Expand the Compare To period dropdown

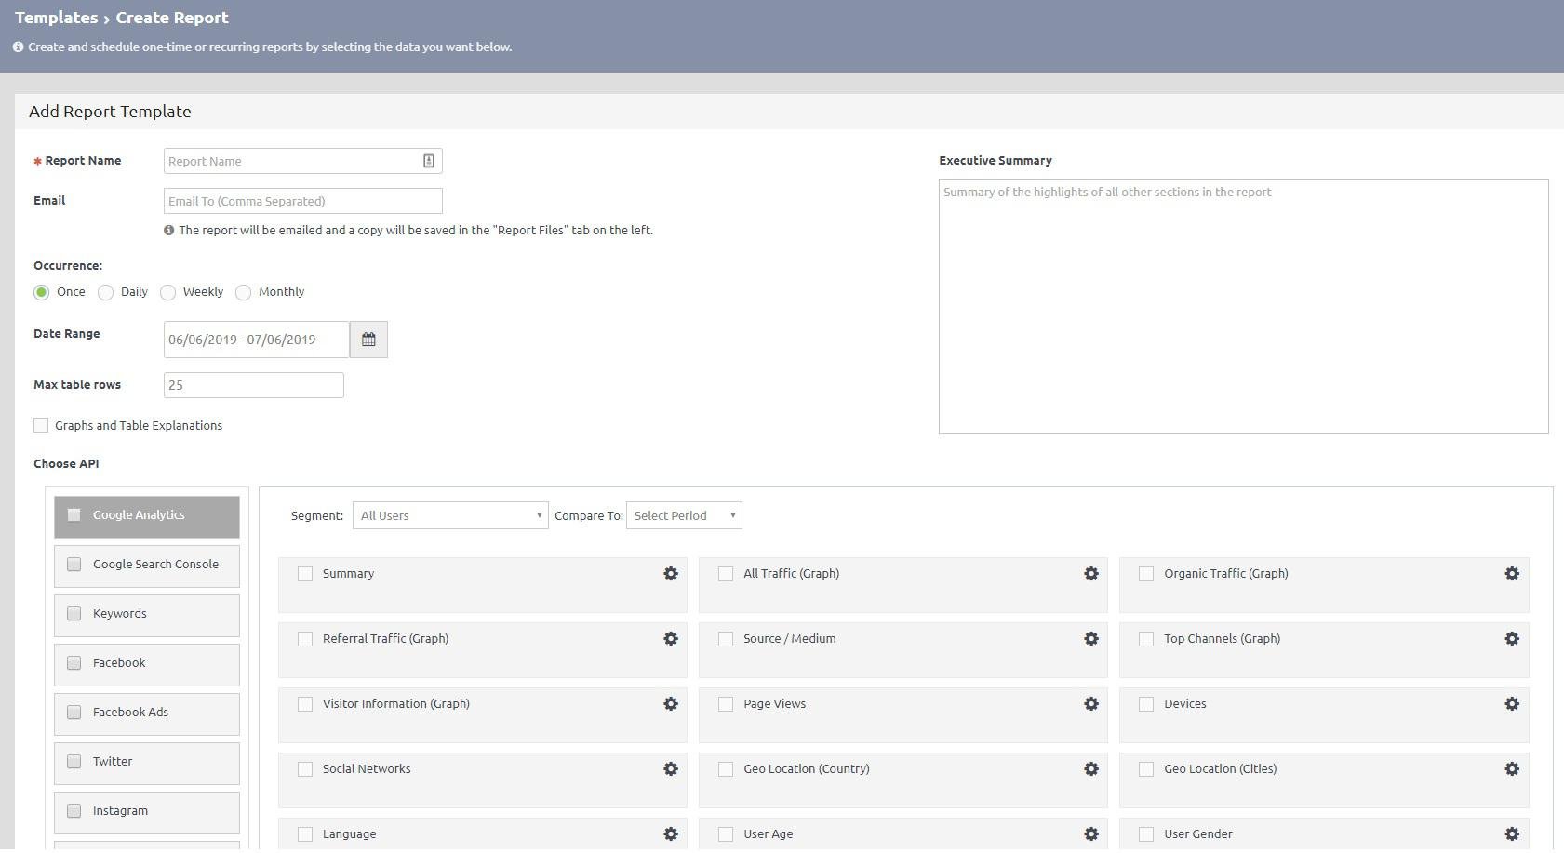coord(684,515)
